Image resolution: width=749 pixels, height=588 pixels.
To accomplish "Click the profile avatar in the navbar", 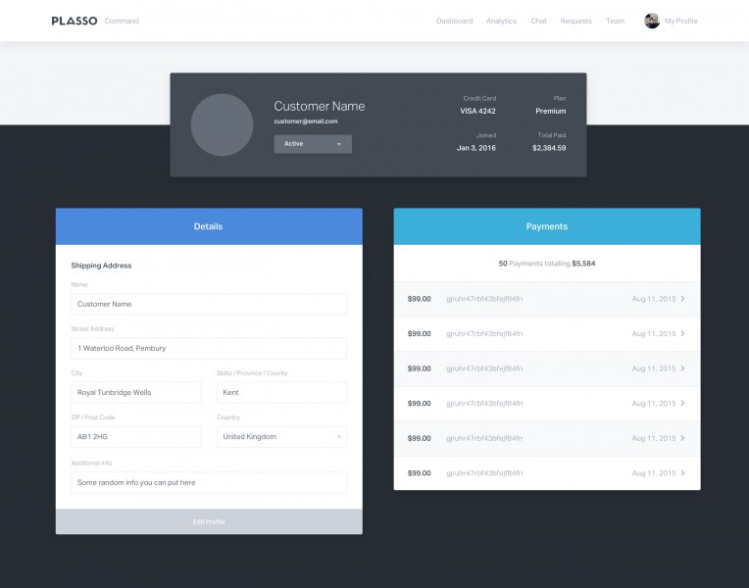I will (652, 21).
